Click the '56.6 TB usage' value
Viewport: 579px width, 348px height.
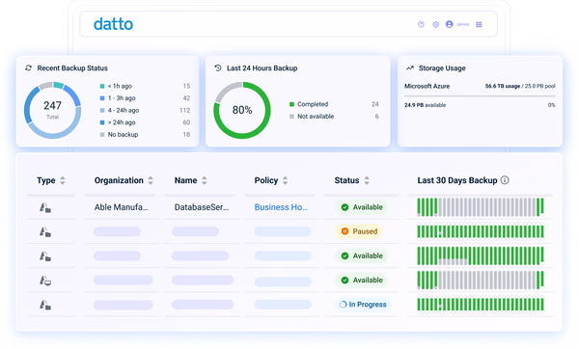[x=503, y=86]
